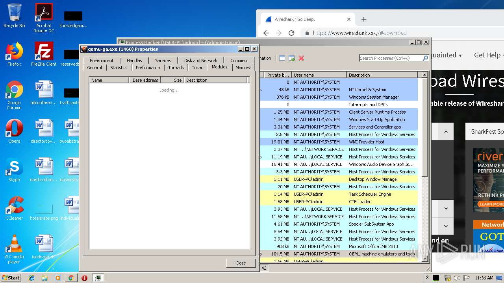Select the Spooler SubSystem App process row
The image size is (504, 283).
[x=339, y=224]
